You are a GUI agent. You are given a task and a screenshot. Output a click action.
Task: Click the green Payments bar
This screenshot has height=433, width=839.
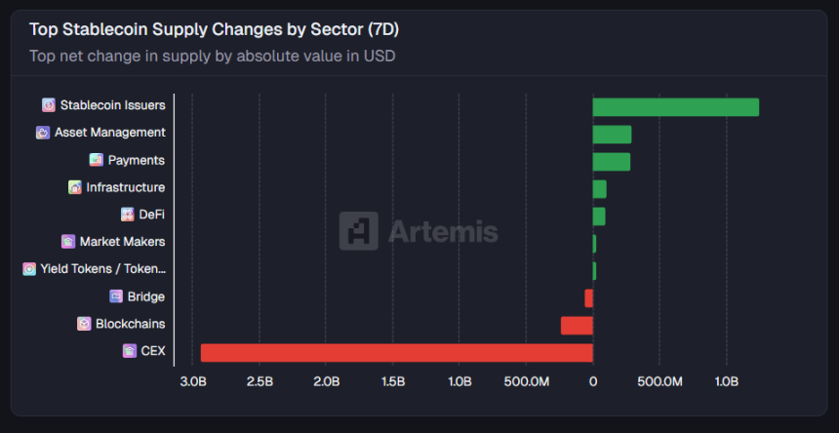tap(611, 162)
